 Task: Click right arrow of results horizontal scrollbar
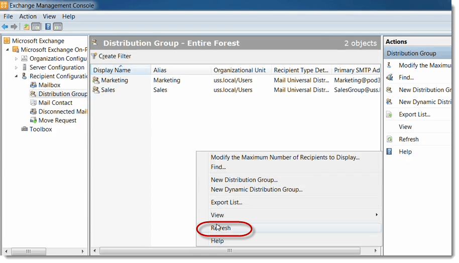click(x=376, y=251)
